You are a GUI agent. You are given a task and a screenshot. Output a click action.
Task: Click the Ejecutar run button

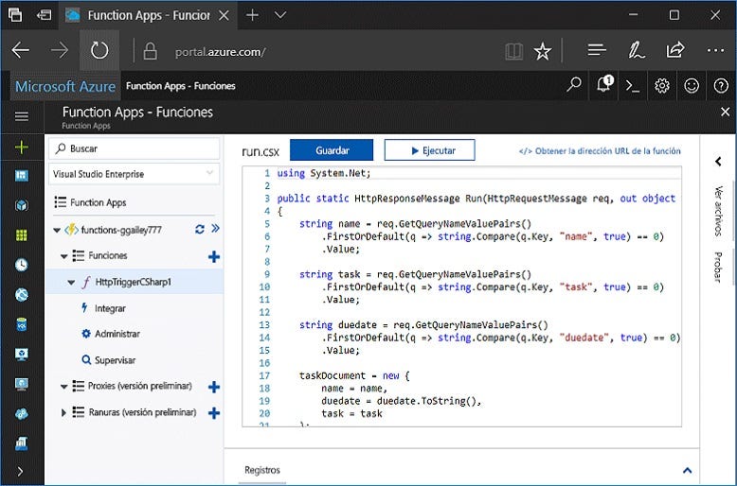pos(430,150)
